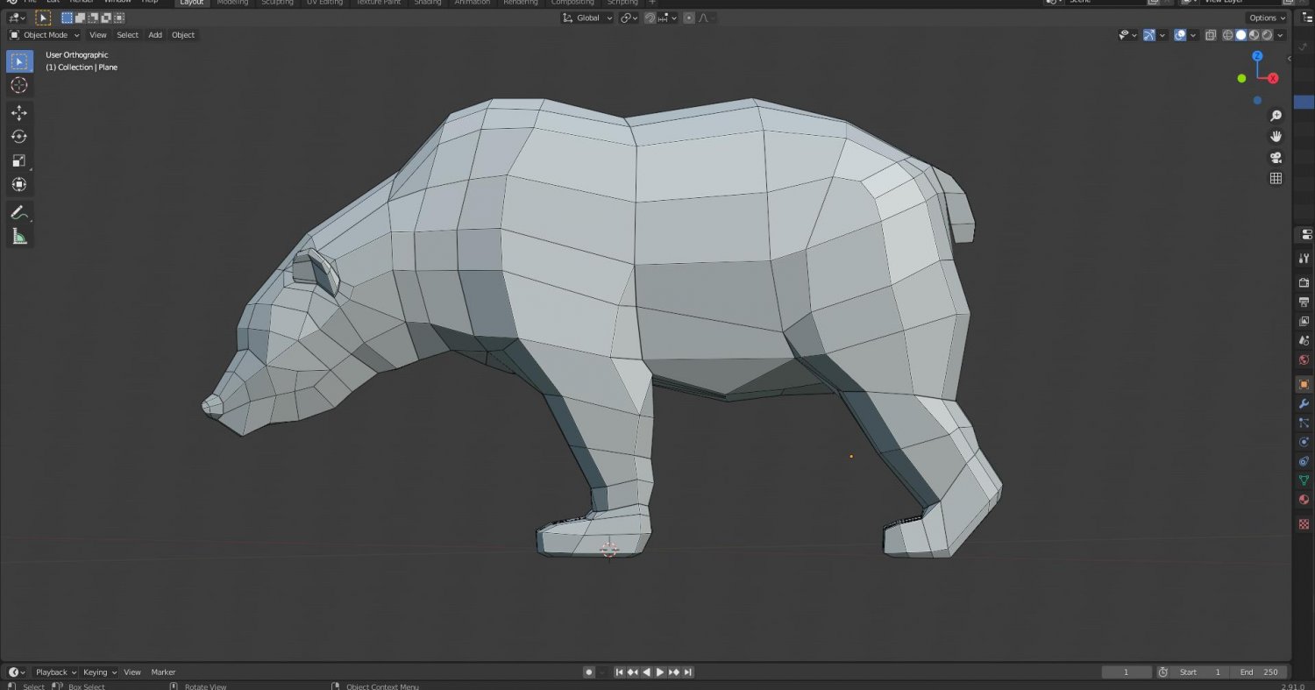Open the Object Constraints properties tab
The image size is (1315, 690).
(x=1304, y=461)
